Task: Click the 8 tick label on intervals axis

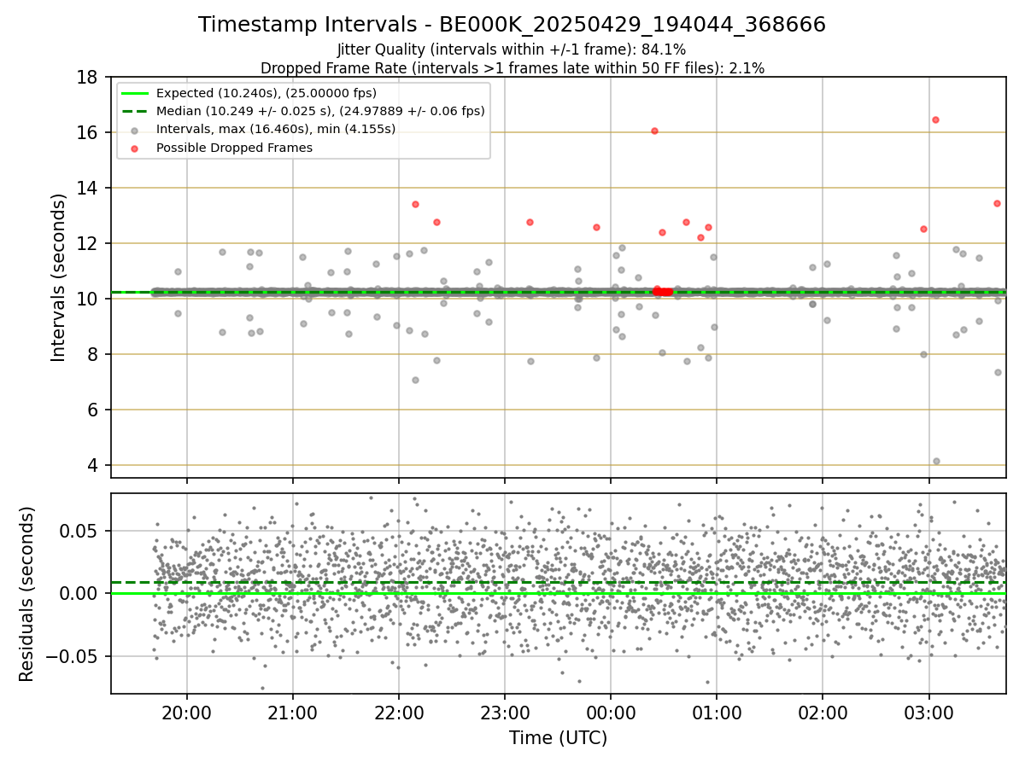Action: click(92, 354)
